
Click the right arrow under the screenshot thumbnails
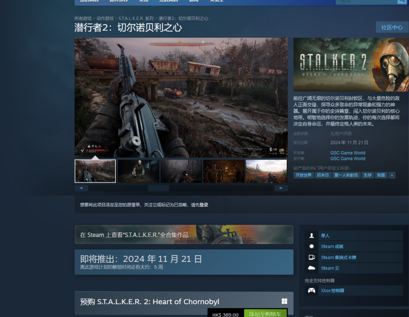coord(281,188)
